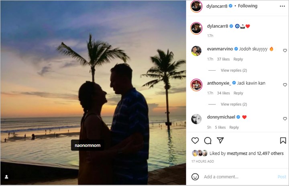Like donnymichael's comment heart
The width and height of the screenshot is (289, 186).
(285, 119)
